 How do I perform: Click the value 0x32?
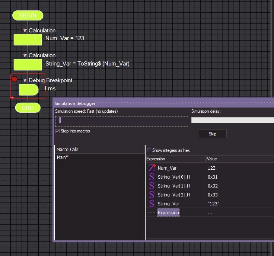213,186
